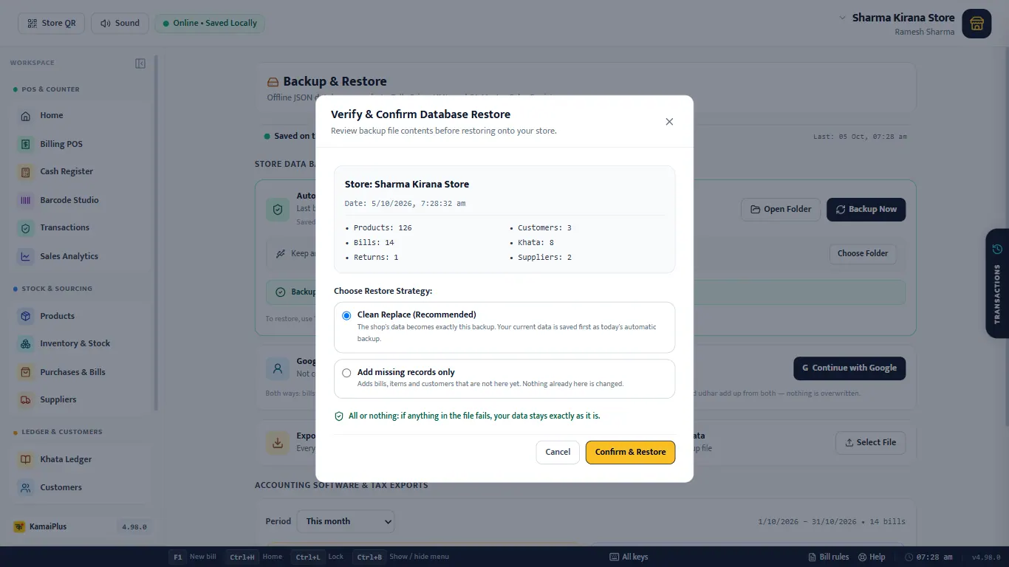Click the Open Folder button
Viewport: 1009px width, 567px height.
point(781,209)
